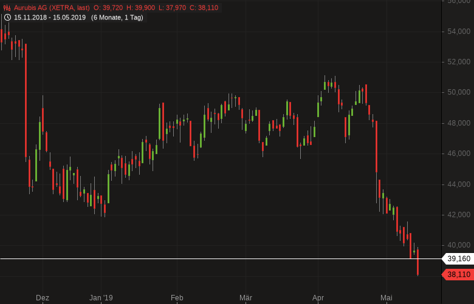Click the clock time-range icon
The height and width of the screenshot is (304, 474).
7,18
